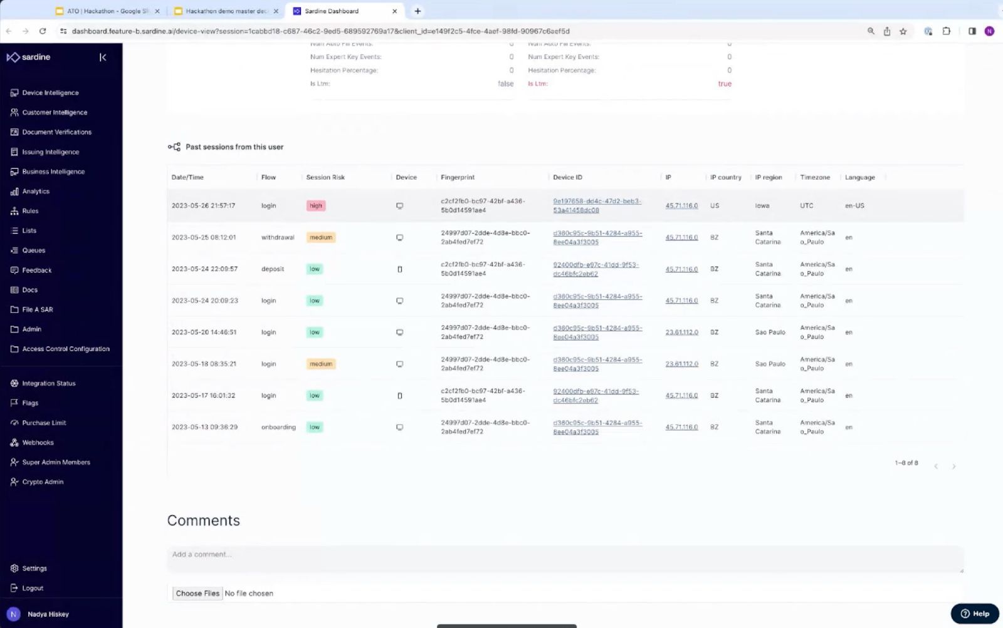
Task: Collapse the sidebar with arrow icon
Action: tap(103, 58)
